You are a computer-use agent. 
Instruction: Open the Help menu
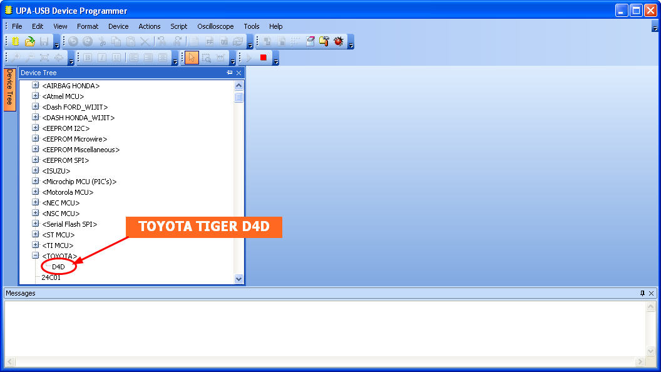[x=275, y=26]
